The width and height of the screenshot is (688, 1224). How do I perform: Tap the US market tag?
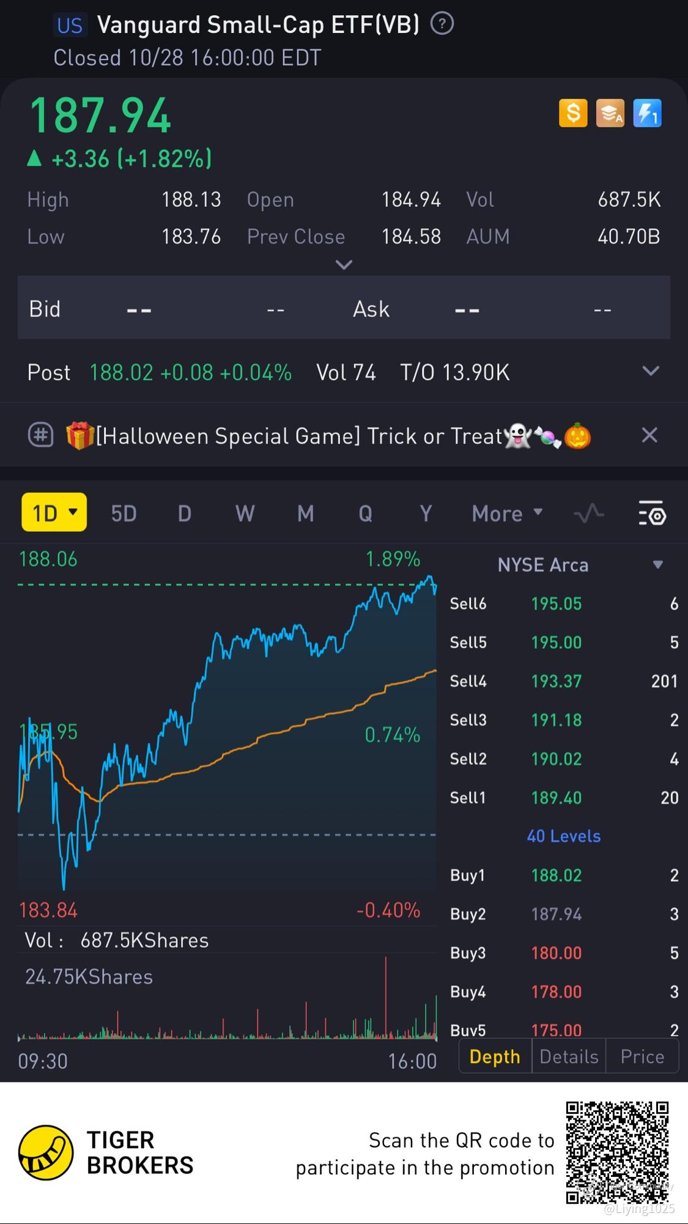coord(69,25)
